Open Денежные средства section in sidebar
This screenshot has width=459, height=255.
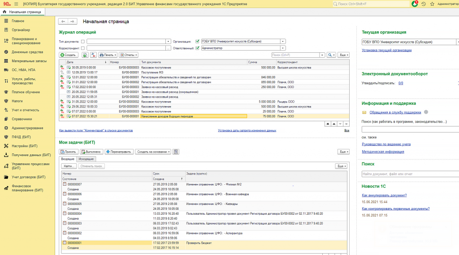pyautogui.click(x=27, y=52)
